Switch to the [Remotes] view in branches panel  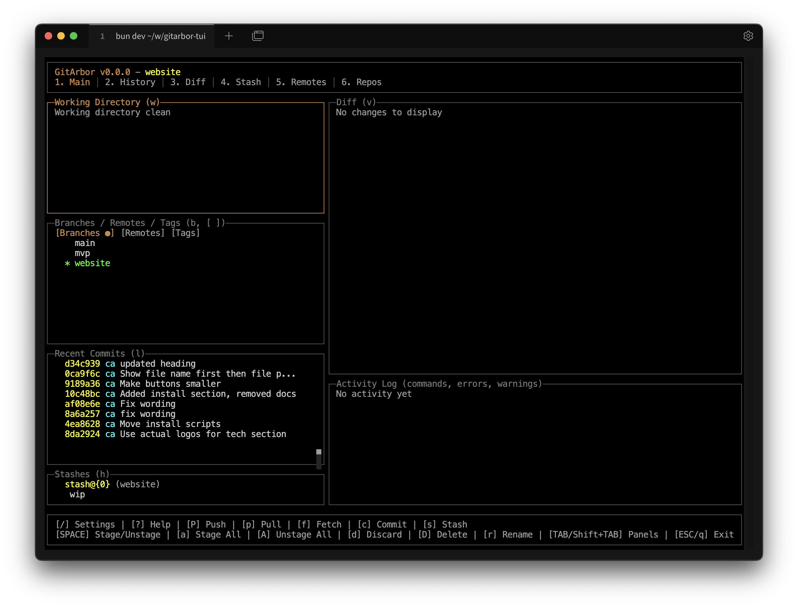pos(142,233)
